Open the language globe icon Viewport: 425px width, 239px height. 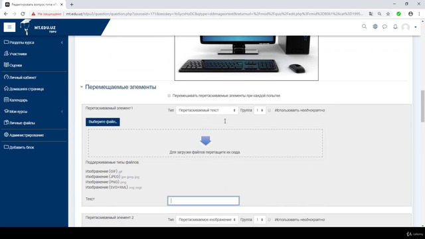coord(375,27)
